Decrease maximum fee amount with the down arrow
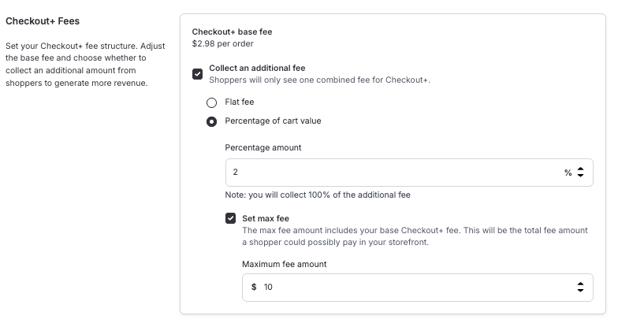 [x=580, y=291]
